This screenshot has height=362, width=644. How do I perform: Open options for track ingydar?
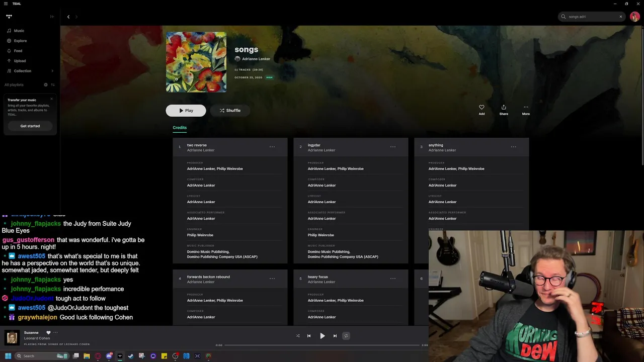coord(393,147)
